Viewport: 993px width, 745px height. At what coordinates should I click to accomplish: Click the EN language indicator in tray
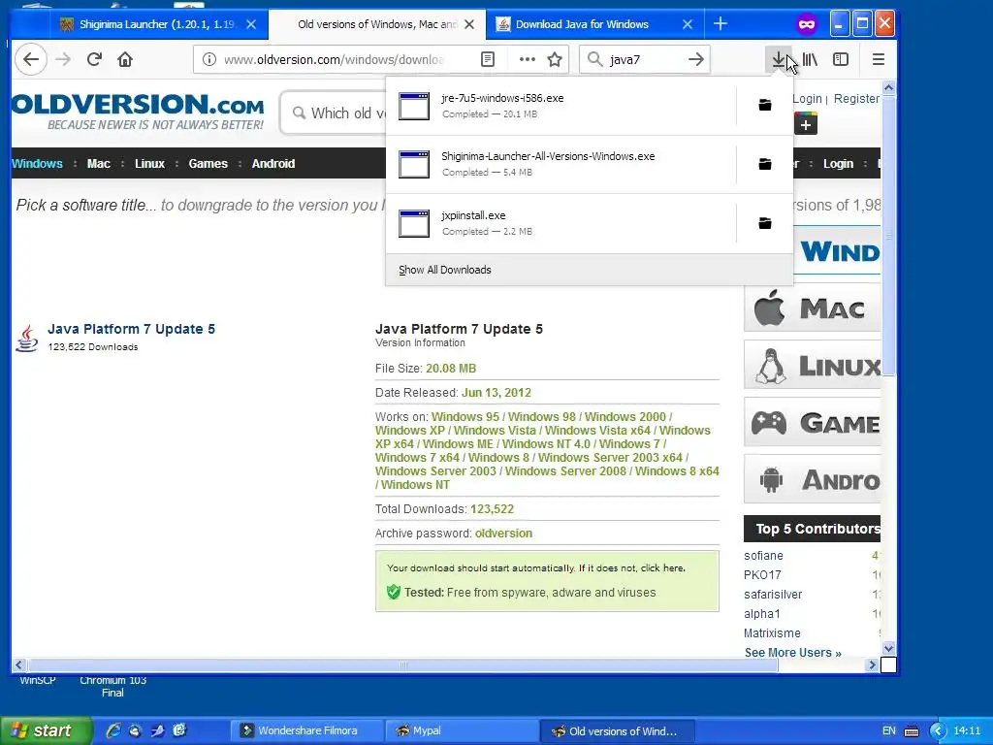(x=888, y=731)
